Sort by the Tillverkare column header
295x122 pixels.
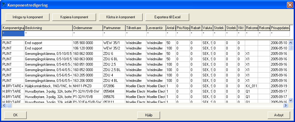[136, 28]
